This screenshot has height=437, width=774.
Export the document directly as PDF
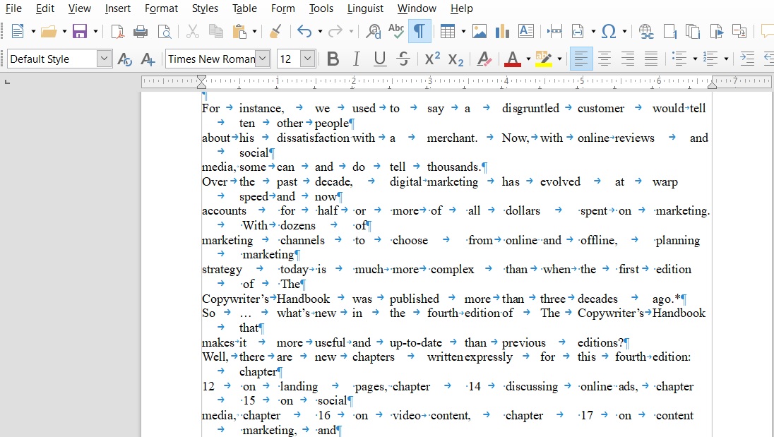point(117,31)
